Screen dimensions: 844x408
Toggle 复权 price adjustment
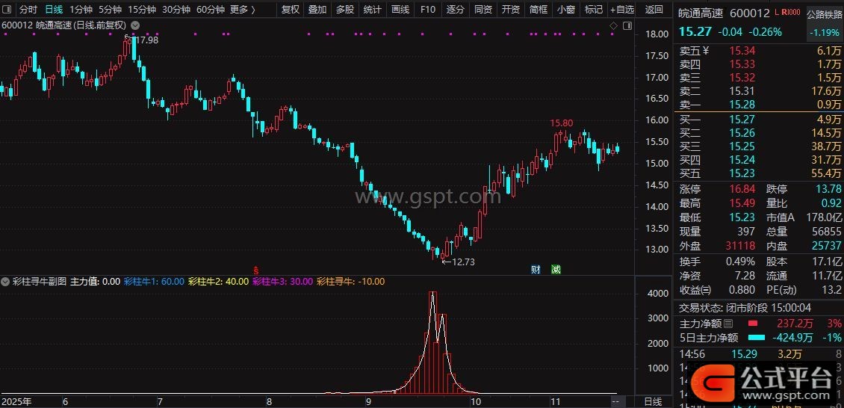tap(290, 10)
